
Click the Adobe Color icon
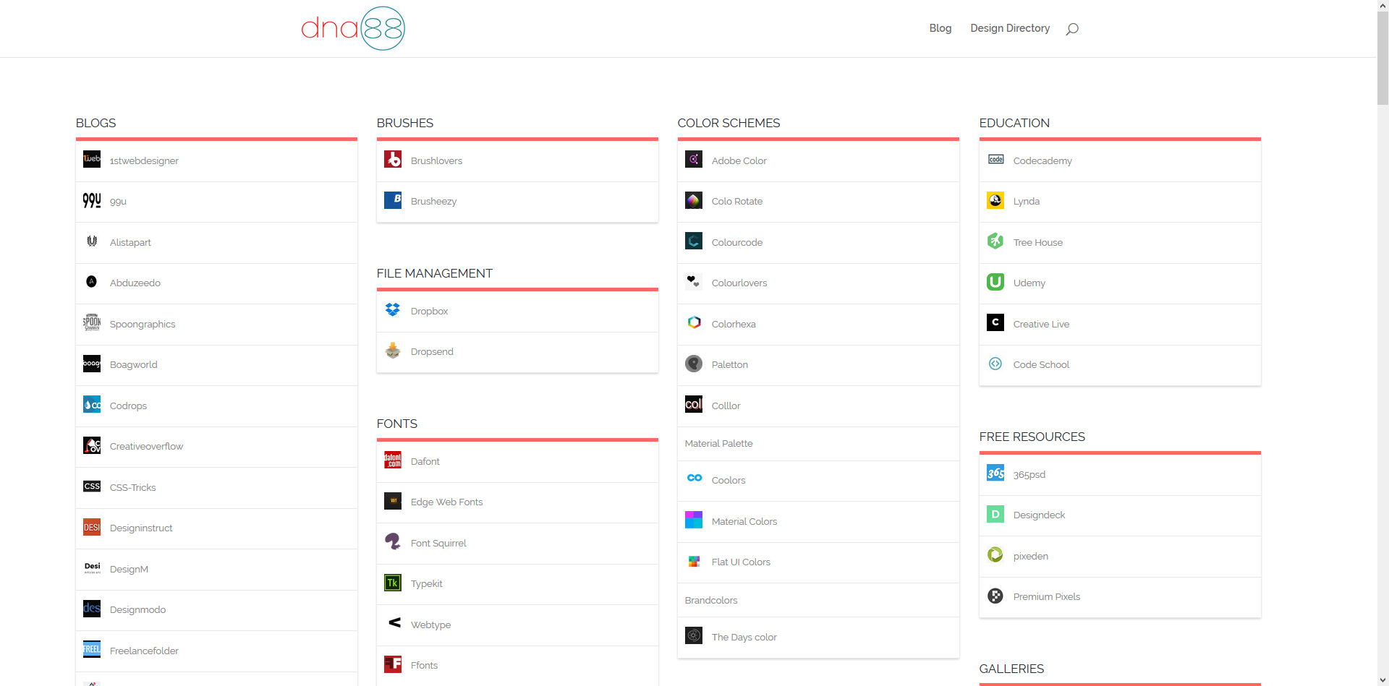pyautogui.click(x=694, y=159)
